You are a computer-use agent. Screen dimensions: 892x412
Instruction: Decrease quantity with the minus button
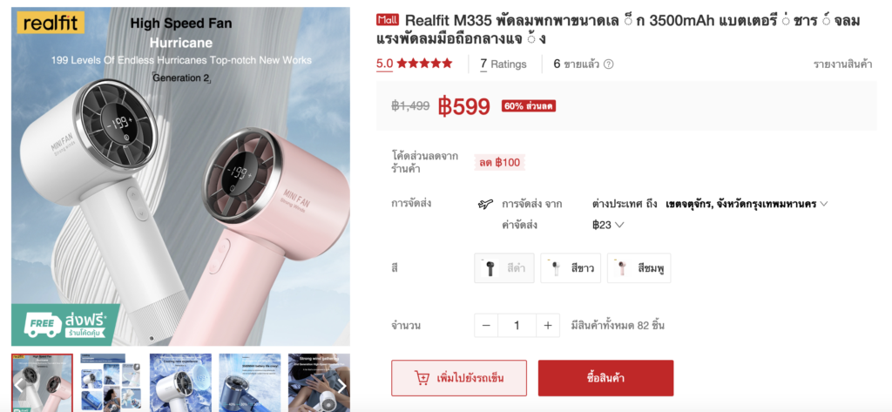pos(486,326)
